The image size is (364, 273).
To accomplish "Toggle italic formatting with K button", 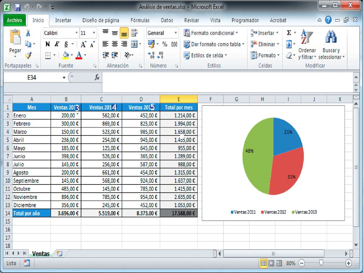I will click(57, 44).
